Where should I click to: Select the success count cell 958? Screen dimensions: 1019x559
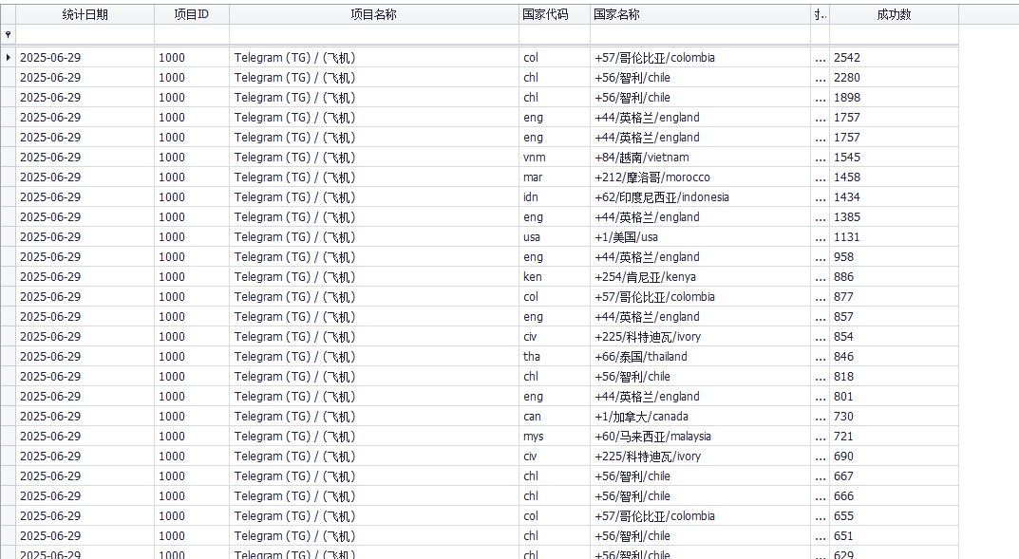tap(894, 256)
